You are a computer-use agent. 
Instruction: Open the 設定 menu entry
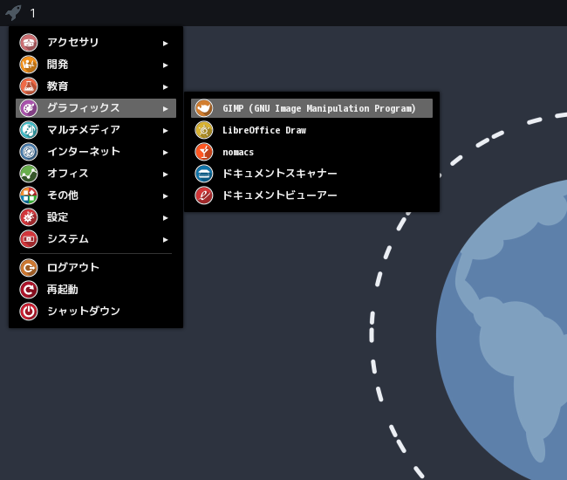[x=96, y=217]
